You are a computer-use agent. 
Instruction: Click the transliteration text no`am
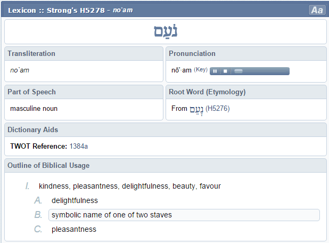click(19, 70)
